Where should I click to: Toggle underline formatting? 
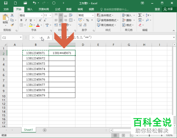tap(31, 20)
